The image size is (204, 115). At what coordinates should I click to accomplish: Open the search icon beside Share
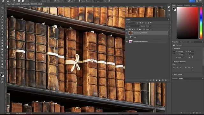197,1
